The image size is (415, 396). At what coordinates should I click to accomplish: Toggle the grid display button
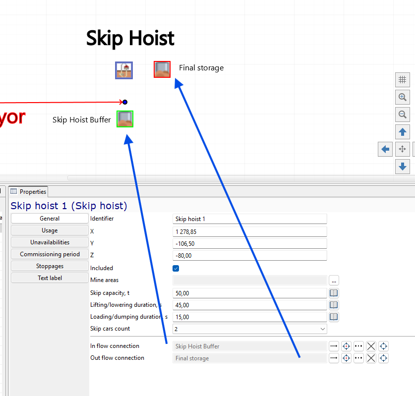click(x=402, y=80)
